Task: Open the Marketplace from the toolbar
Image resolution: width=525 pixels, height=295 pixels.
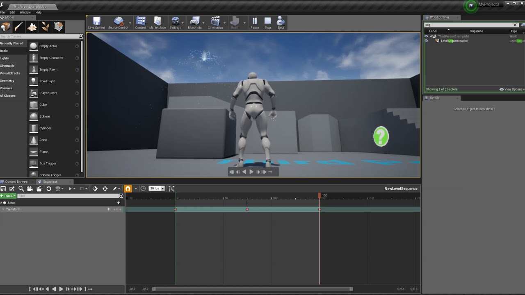Action: (157, 23)
